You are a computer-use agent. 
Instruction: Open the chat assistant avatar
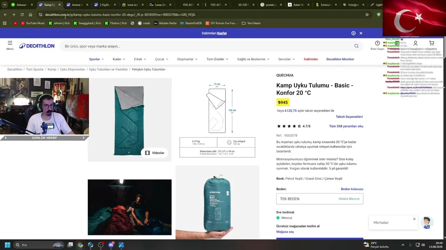pyautogui.click(x=427, y=223)
